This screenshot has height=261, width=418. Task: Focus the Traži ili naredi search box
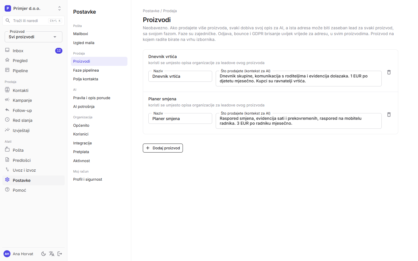click(x=33, y=21)
